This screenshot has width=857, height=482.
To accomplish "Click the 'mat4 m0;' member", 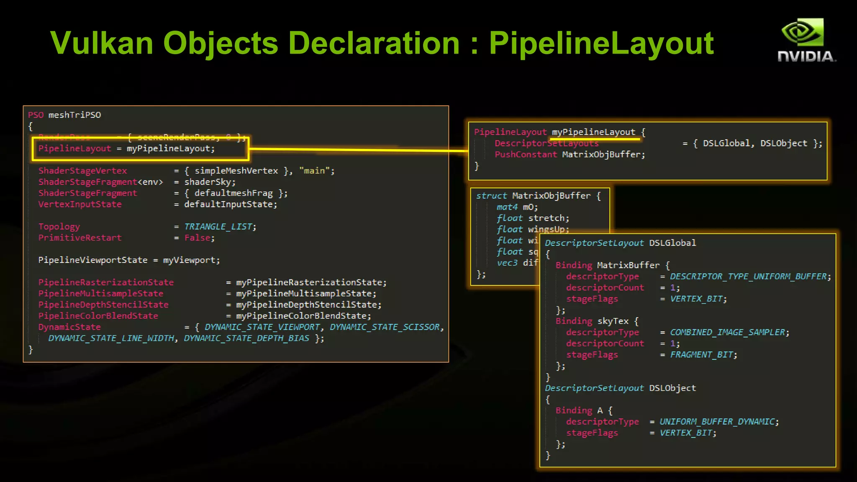I will coord(517,207).
